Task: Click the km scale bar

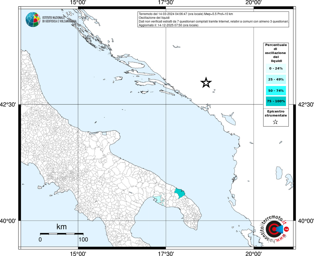Action: pyautogui.click(x=62, y=234)
